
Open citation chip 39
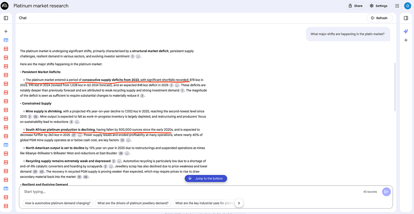tap(35, 172)
